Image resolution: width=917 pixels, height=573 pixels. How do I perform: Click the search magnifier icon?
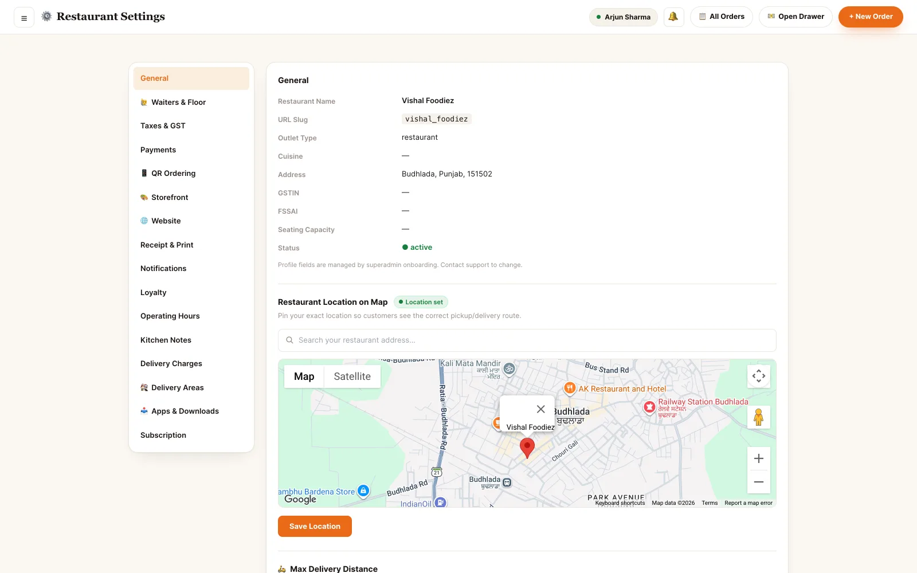click(x=289, y=340)
